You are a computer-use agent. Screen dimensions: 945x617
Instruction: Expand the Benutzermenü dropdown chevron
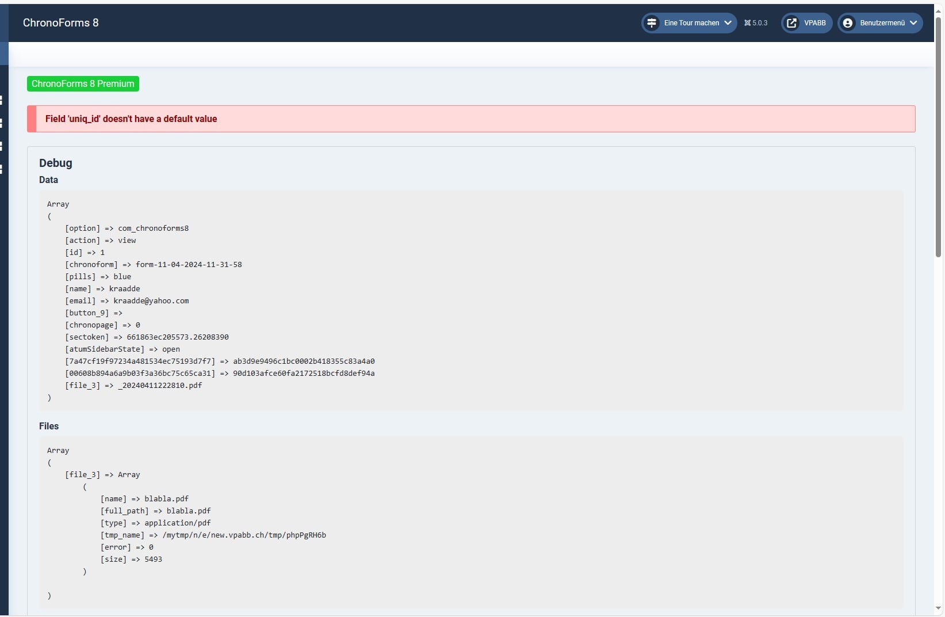pos(913,23)
